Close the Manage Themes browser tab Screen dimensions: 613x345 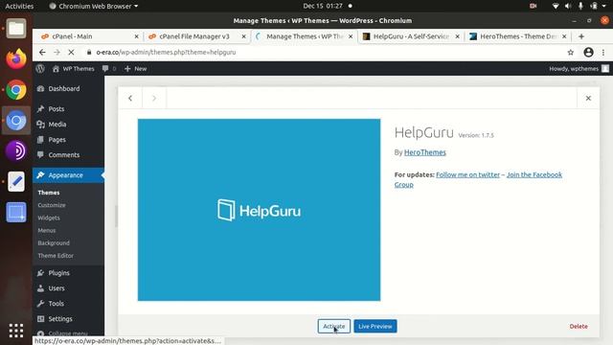pyautogui.click(x=351, y=36)
